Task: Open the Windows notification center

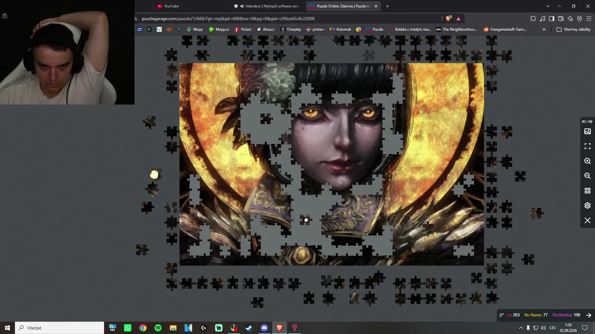Action: pyautogui.click(x=585, y=328)
